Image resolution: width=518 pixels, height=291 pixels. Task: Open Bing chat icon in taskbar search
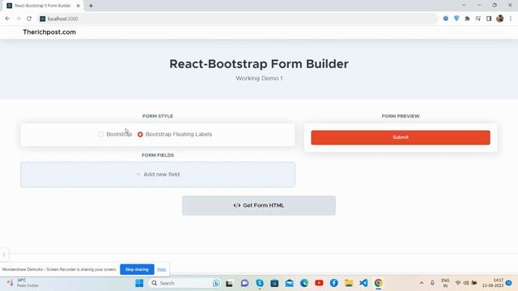point(216,283)
